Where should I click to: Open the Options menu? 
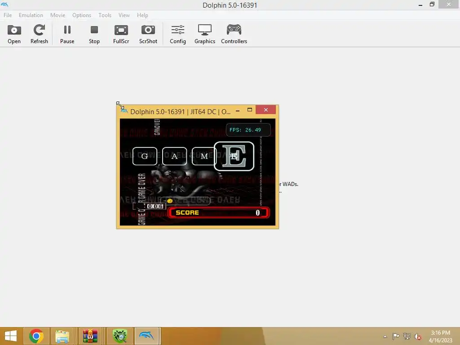pyautogui.click(x=82, y=15)
